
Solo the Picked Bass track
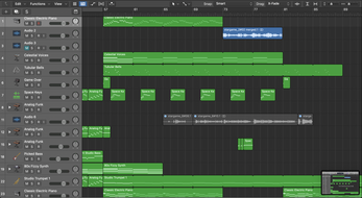coord(32,159)
